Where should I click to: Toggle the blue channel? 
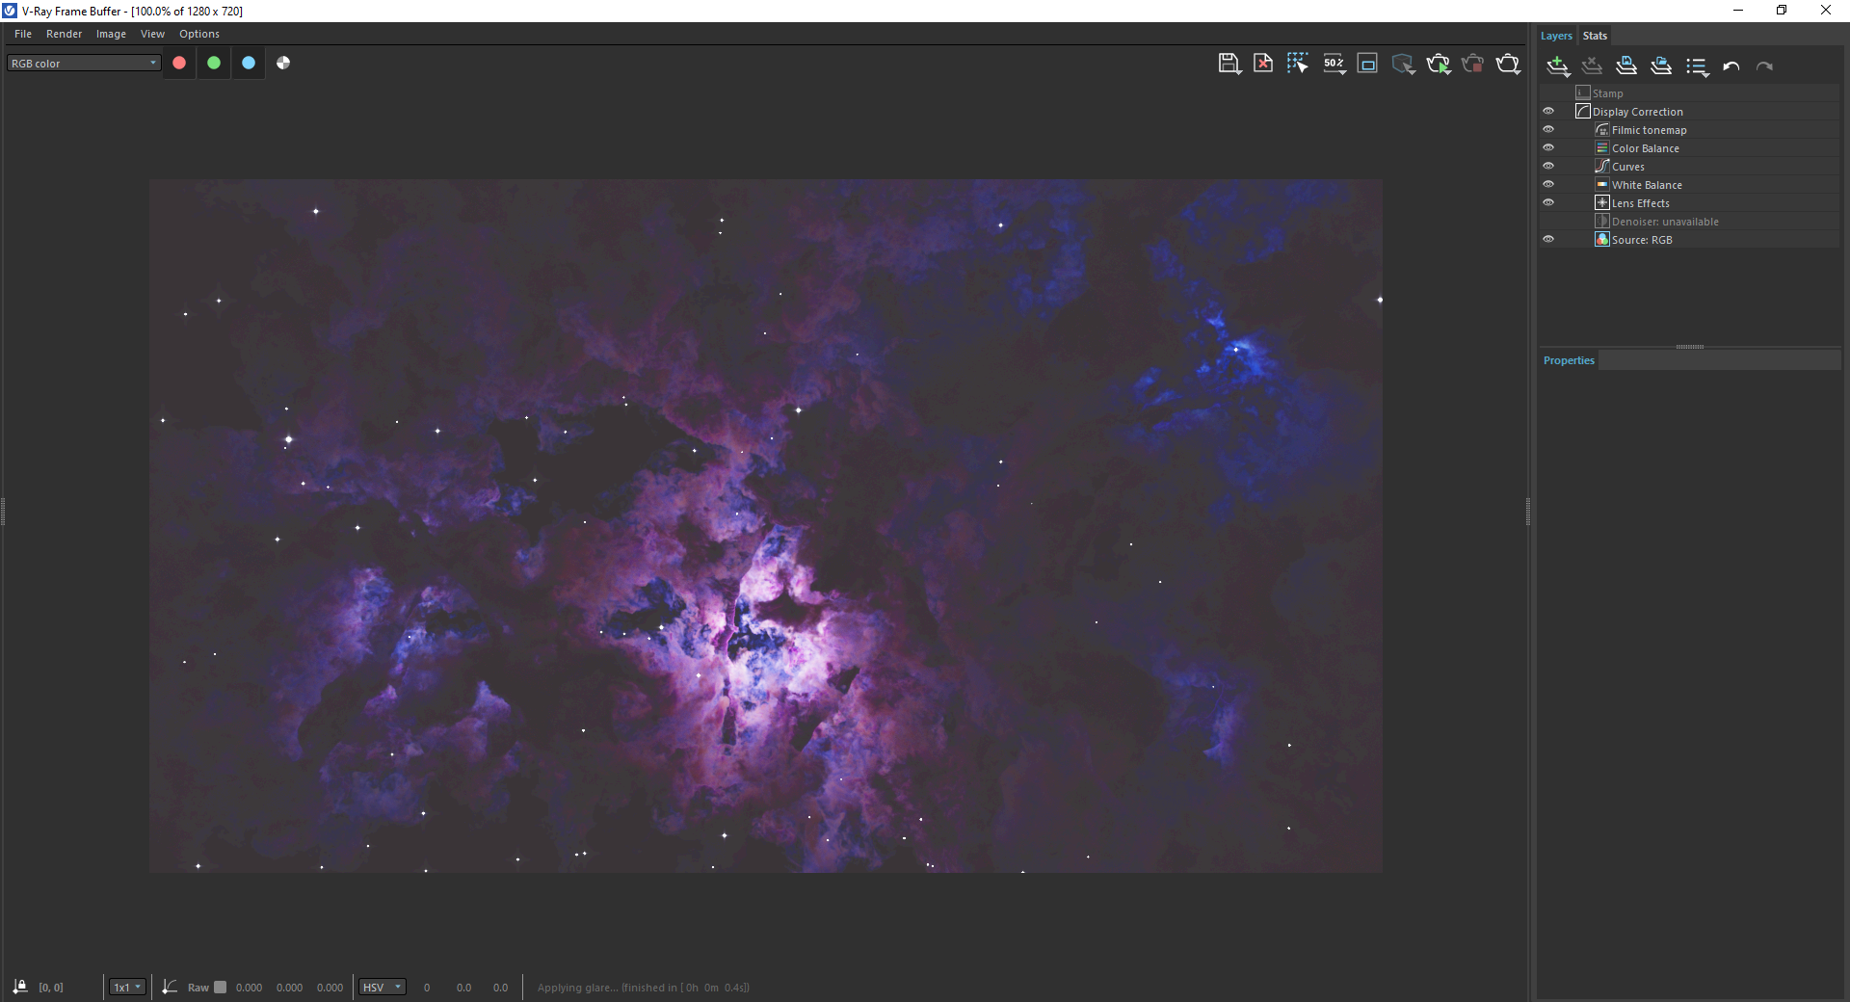click(x=249, y=63)
